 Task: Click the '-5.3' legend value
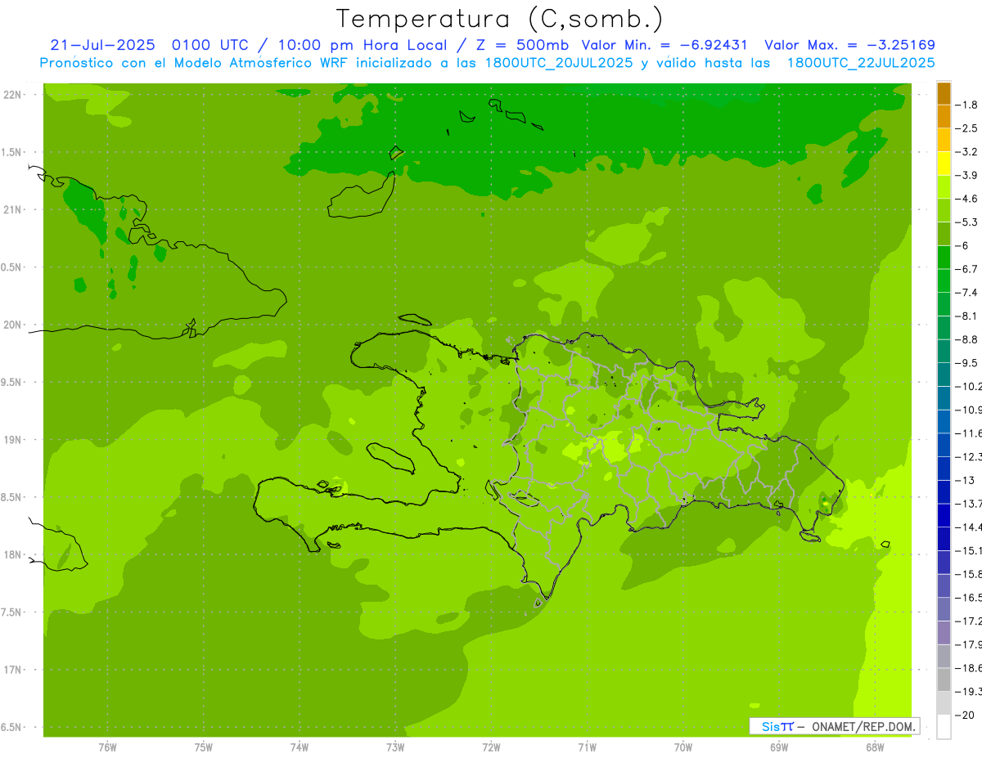point(966,222)
